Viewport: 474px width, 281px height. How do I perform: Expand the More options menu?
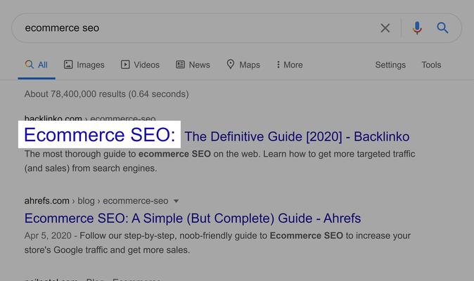point(290,65)
